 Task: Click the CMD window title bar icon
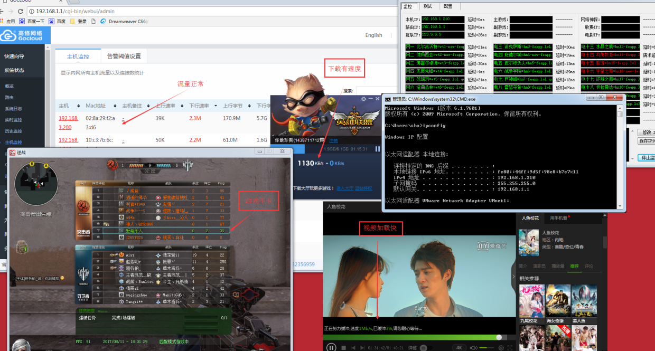click(388, 99)
